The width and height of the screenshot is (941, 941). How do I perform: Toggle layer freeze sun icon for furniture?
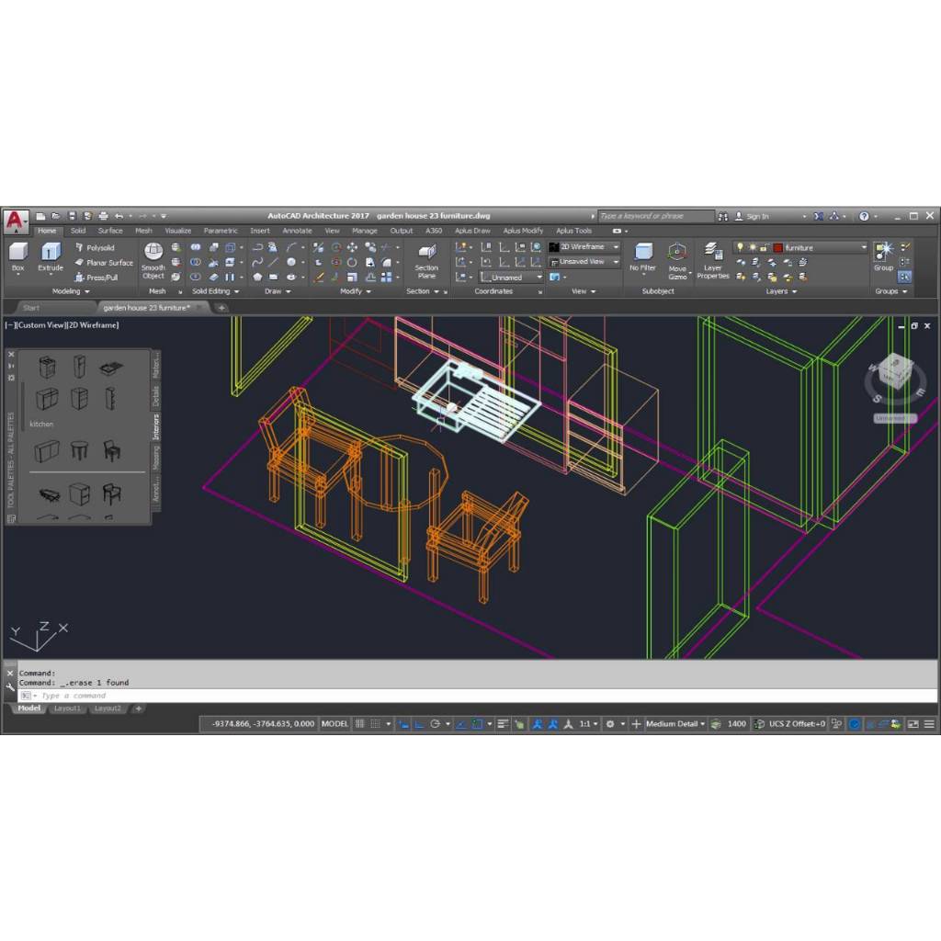pyautogui.click(x=752, y=247)
